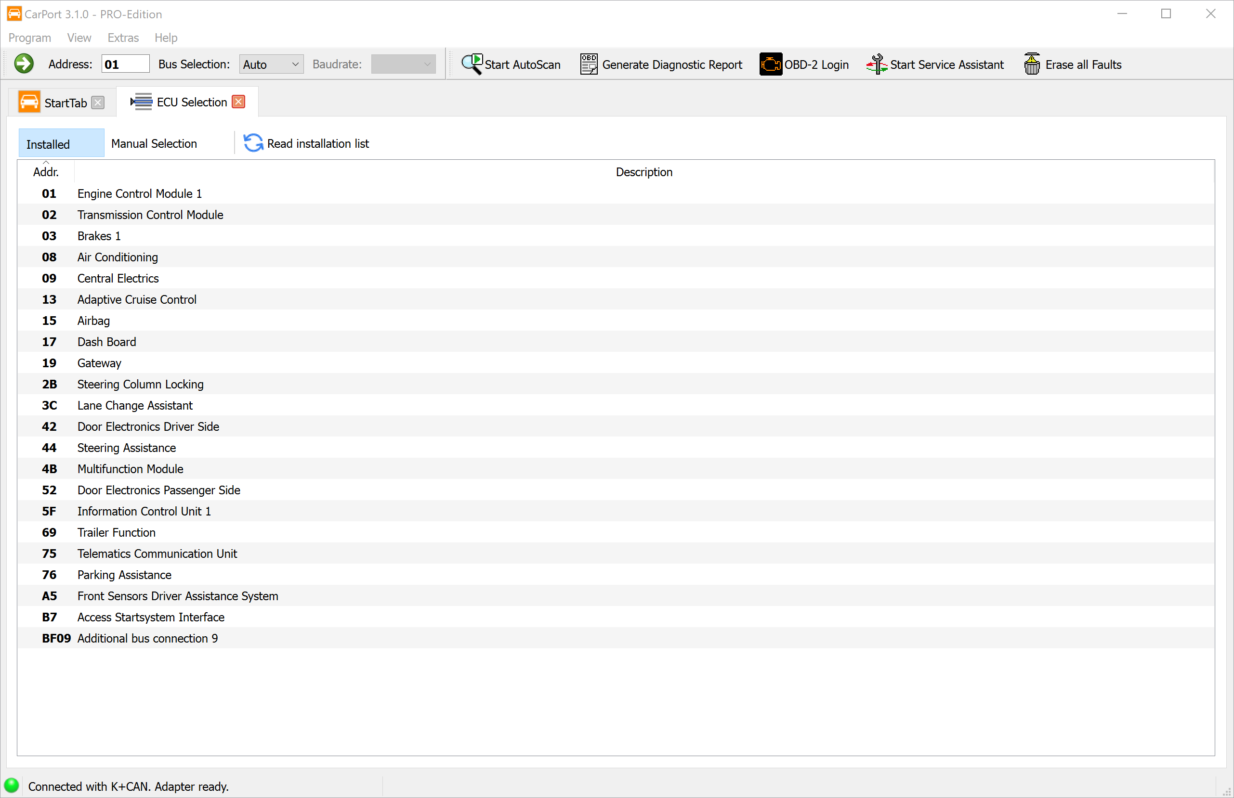Open the Baudrate dropdown
This screenshot has width=1234, height=798.
(403, 64)
